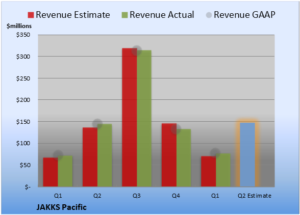Click the GAAP marker above Q3 bars
Image resolution: width=300 pixels, height=215 pixels.
137,50
